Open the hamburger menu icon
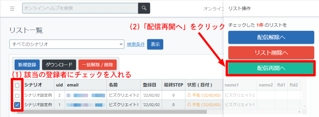 (x=12, y=8)
